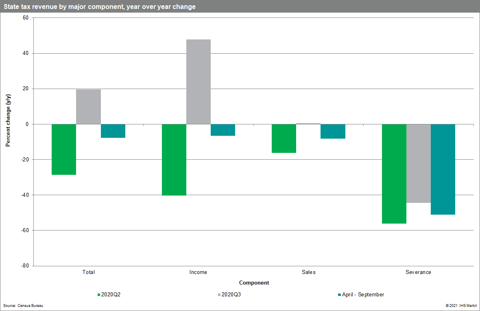Select the green 2020Q2 bar for Income

click(174, 159)
